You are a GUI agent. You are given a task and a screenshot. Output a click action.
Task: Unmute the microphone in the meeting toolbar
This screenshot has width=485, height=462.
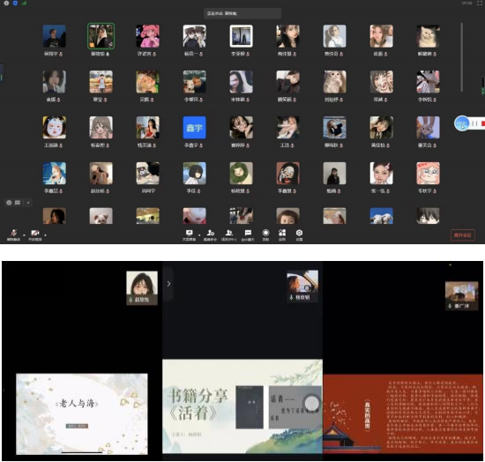coord(13,233)
